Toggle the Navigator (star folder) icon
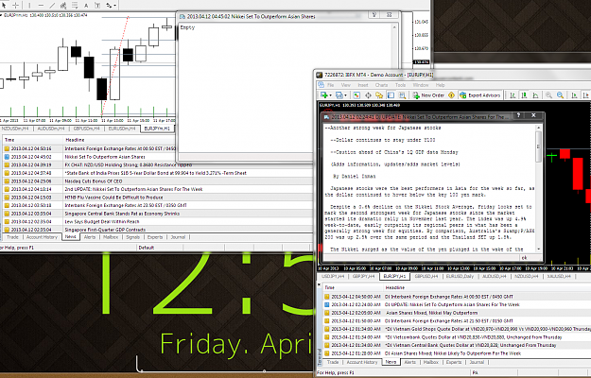The width and height of the screenshot is (591, 378). click(379, 95)
